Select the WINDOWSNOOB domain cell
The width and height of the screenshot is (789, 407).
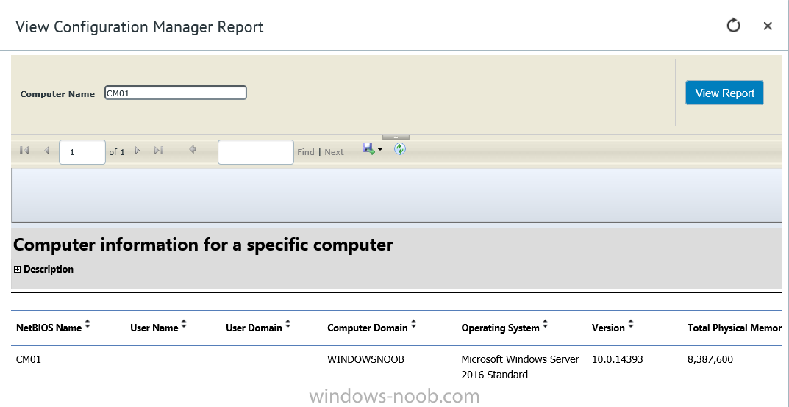coord(365,359)
